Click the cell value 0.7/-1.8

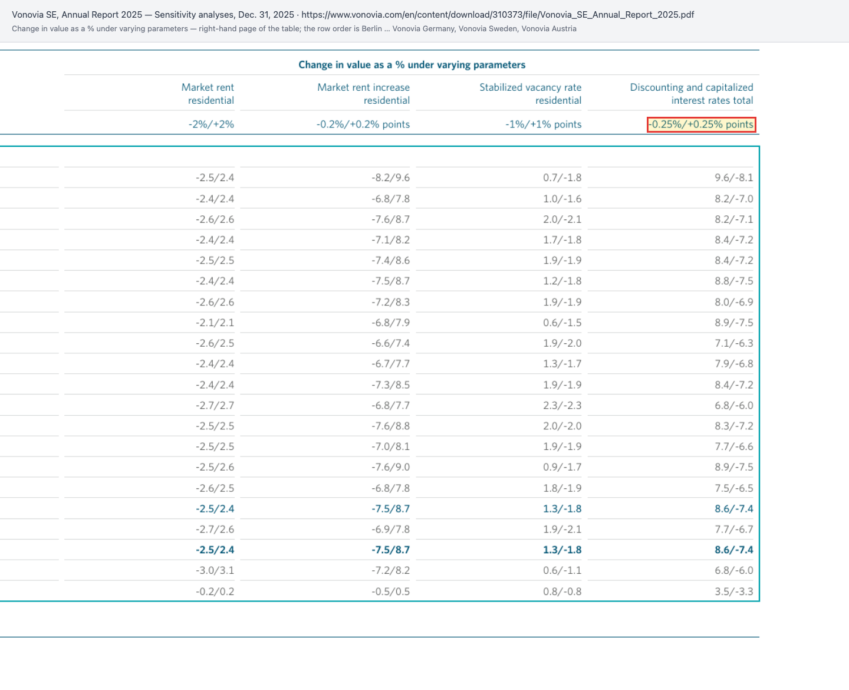pos(562,178)
